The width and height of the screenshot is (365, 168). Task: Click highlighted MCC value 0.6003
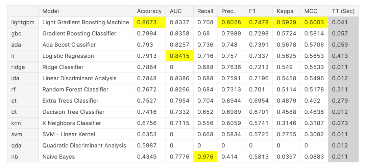point(314,22)
